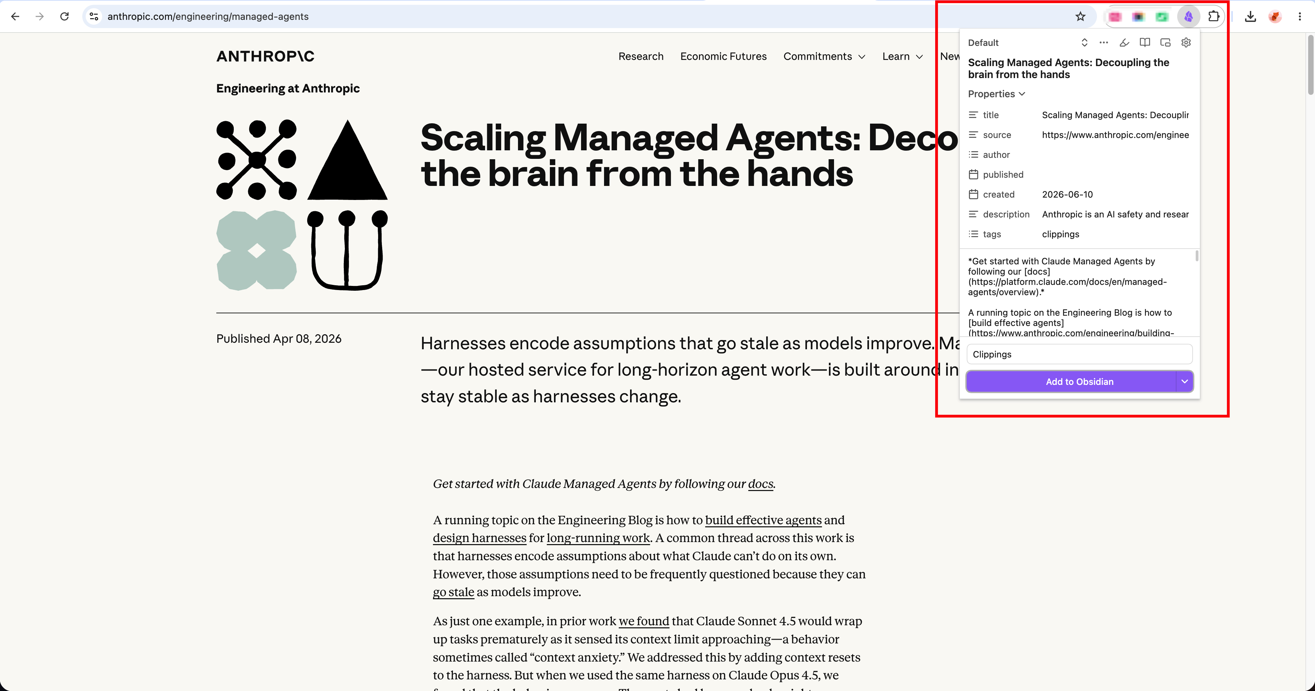
Task: Open the long-running work link
Action: point(598,538)
